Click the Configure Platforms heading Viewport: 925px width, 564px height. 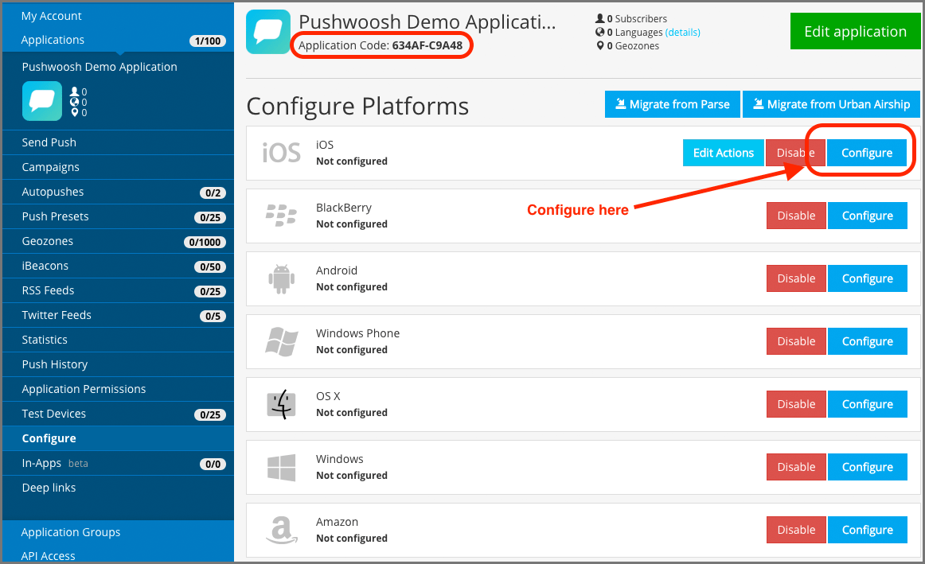pyautogui.click(x=357, y=106)
